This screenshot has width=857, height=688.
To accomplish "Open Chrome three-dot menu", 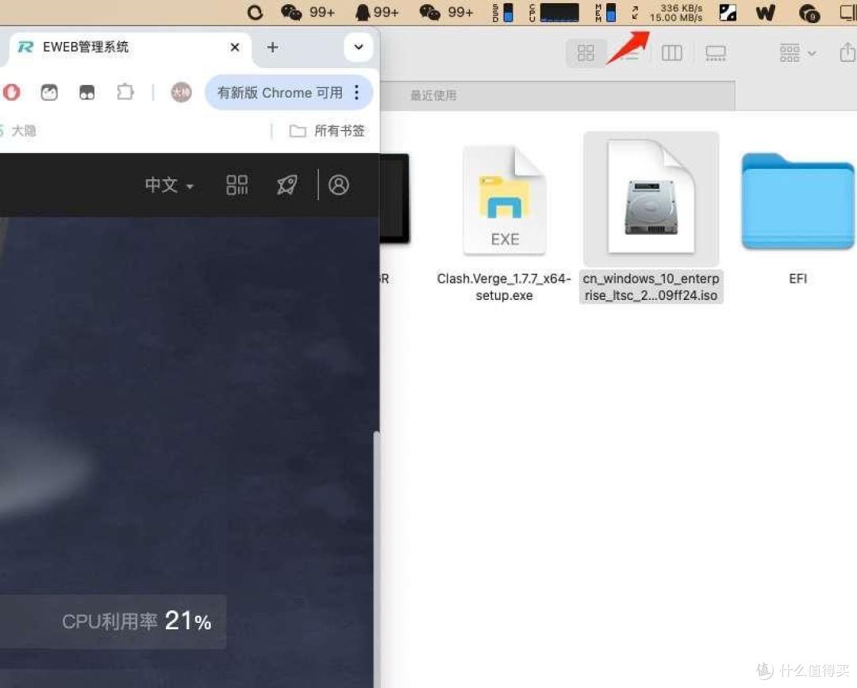I will click(357, 93).
